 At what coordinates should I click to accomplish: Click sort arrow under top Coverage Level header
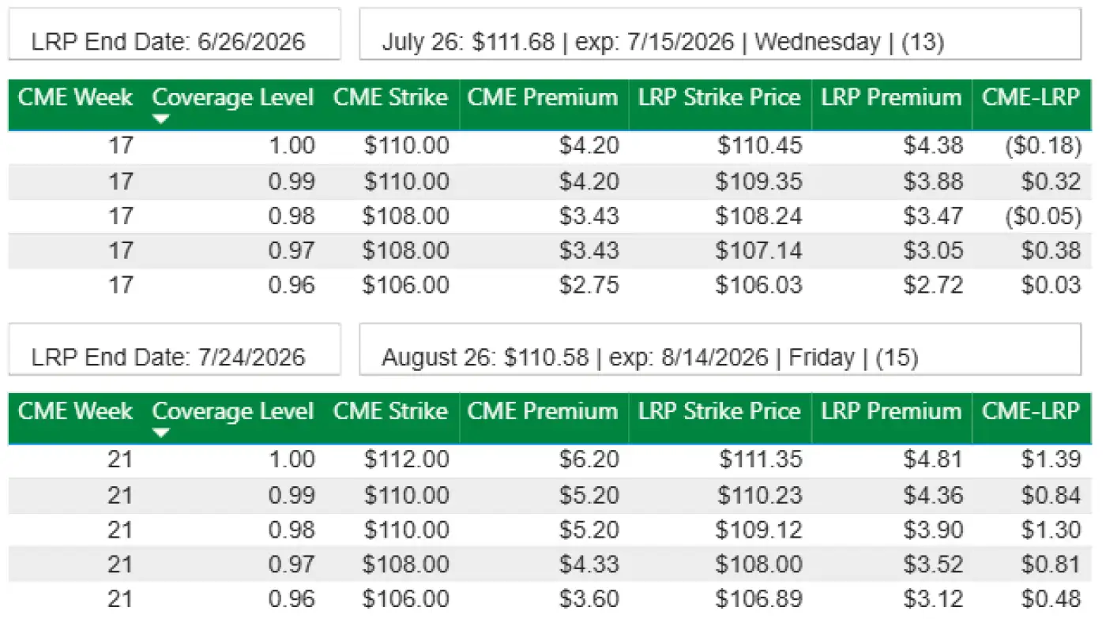(161, 119)
